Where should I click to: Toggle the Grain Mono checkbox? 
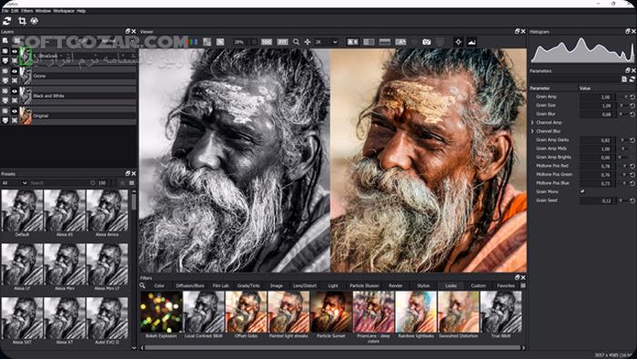(582, 191)
